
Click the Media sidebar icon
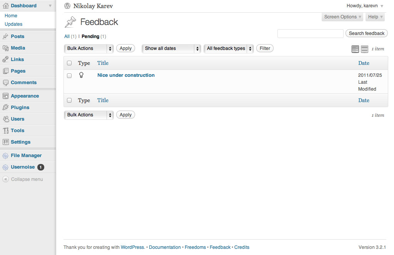click(5, 48)
